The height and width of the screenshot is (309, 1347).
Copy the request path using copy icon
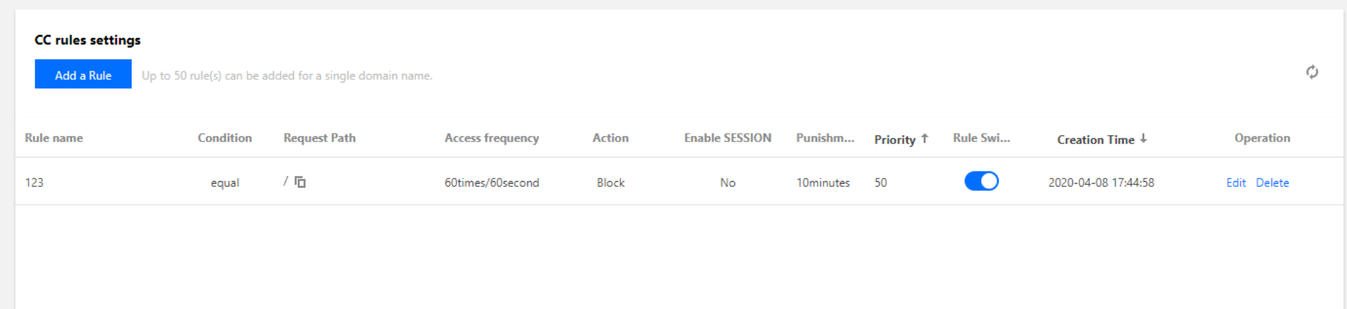[x=300, y=182]
